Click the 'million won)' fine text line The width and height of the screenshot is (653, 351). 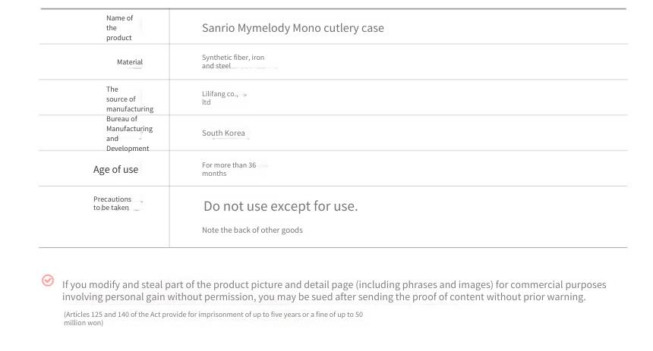(x=84, y=323)
